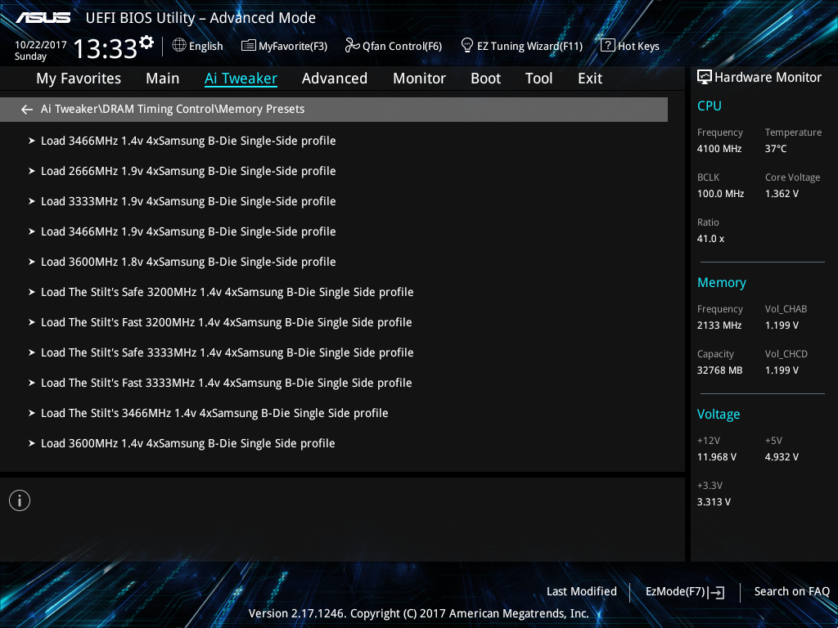Viewport: 838px width, 628px height.
Task: Click the EZ Tuning Wizard bulb icon
Action: pyautogui.click(x=467, y=45)
